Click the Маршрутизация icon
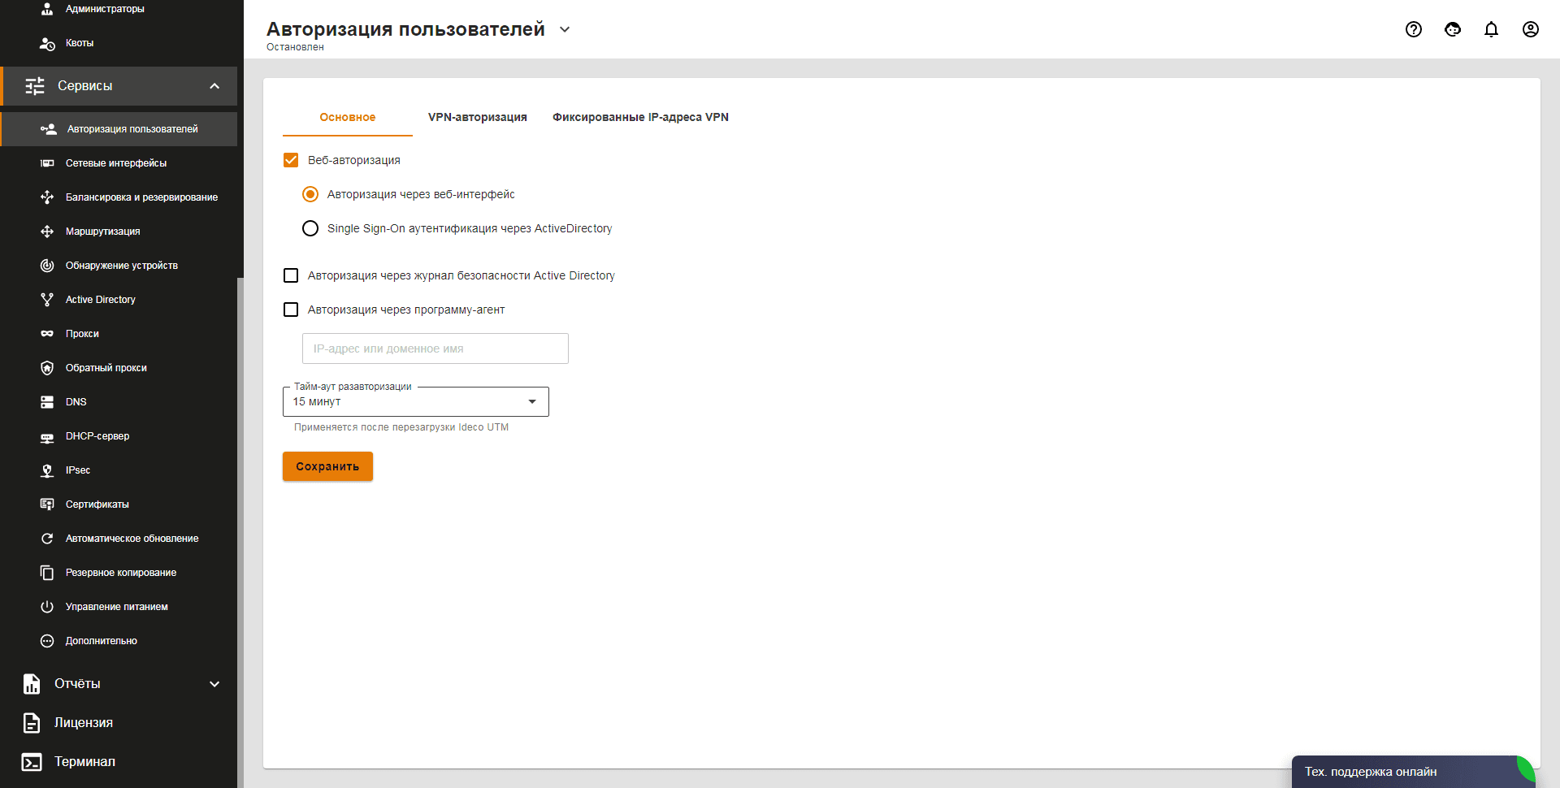The image size is (1560, 788). [47, 232]
